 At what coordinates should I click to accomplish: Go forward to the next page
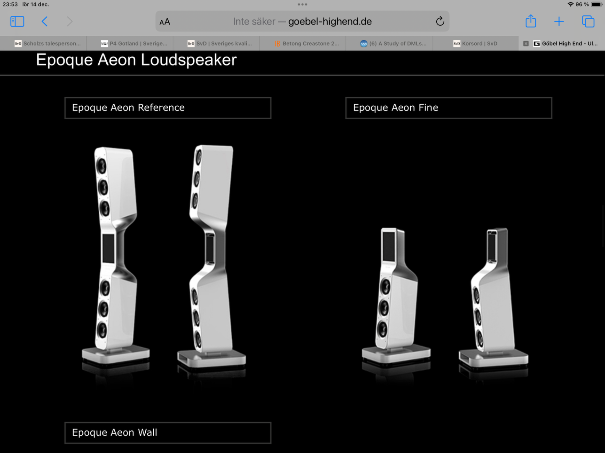tap(70, 22)
